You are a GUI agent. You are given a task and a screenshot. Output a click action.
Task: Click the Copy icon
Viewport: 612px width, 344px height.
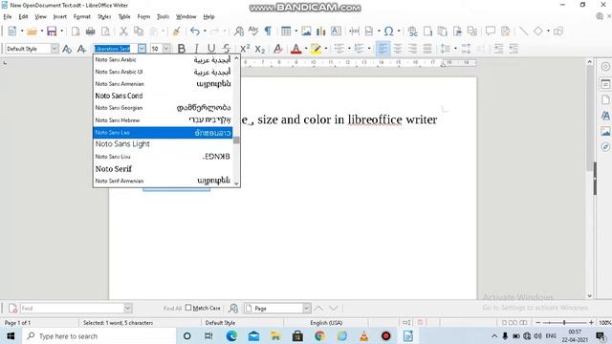138,32
